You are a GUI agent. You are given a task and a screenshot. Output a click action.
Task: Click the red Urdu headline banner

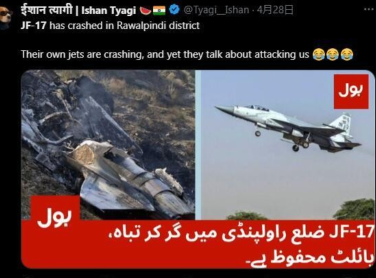coord(198,244)
